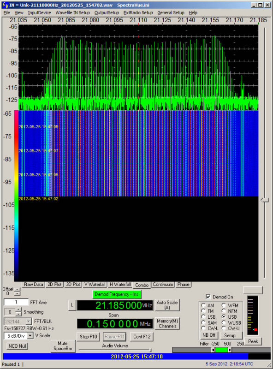Viewport: 273px width, 369px height.
Task: Click the Fs=158727 RBW=0.61 Hz text
Action: tap(29, 328)
